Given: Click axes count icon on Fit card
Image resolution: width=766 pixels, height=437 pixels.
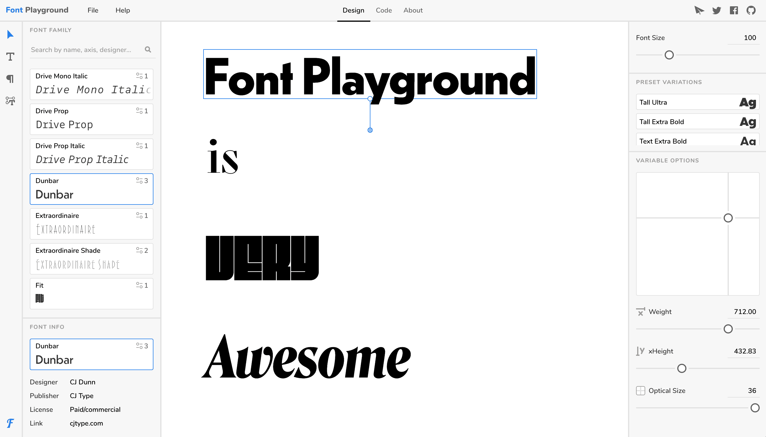Looking at the screenshot, I should tap(139, 285).
